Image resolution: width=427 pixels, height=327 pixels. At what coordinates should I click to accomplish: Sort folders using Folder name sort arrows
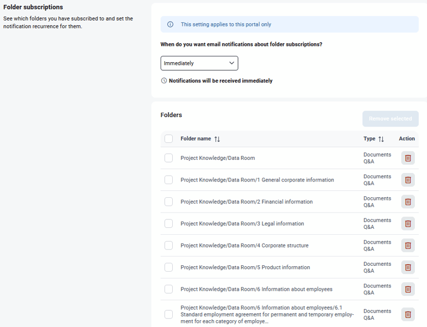pos(217,139)
